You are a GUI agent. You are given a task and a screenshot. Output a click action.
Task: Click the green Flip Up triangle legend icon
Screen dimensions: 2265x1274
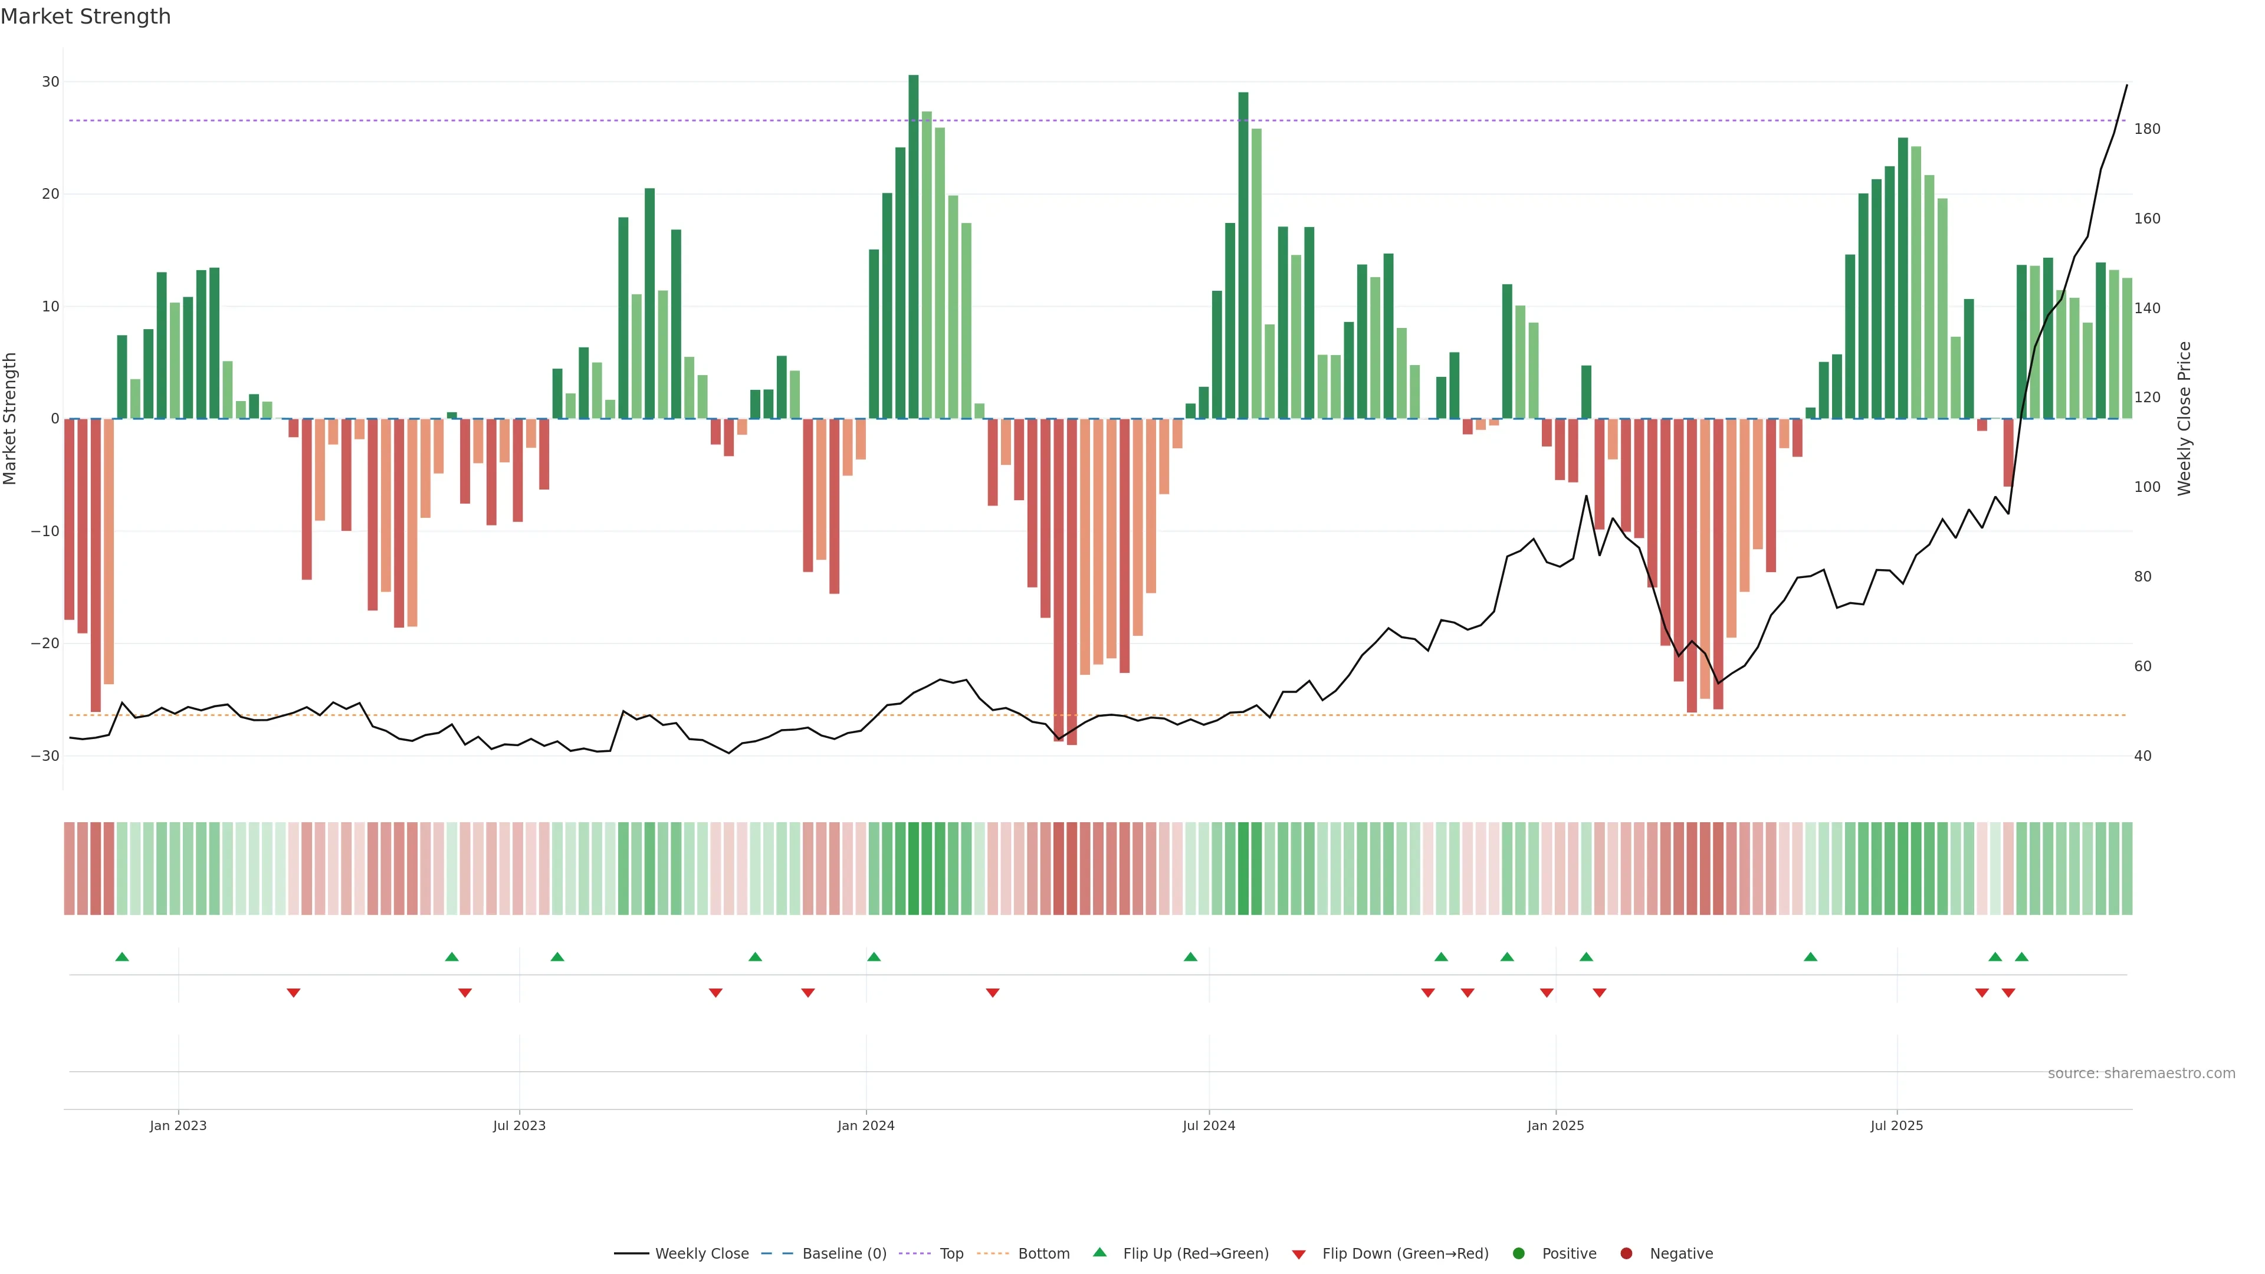pyautogui.click(x=1099, y=1252)
